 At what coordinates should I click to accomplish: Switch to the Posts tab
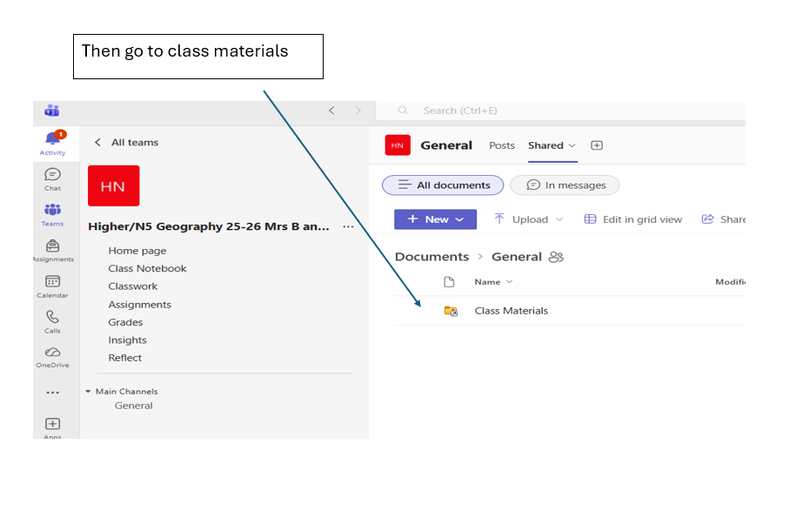(502, 145)
